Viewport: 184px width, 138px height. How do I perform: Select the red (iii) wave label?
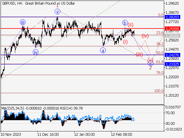(139, 54)
